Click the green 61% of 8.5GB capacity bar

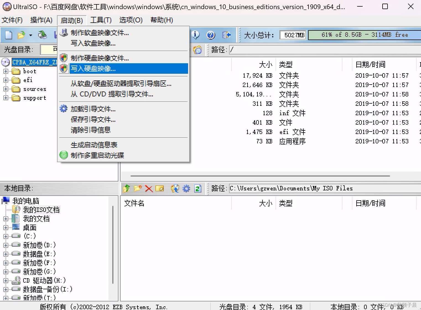[x=365, y=35]
